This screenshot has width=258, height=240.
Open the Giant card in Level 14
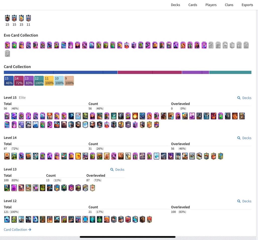pos(121,156)
